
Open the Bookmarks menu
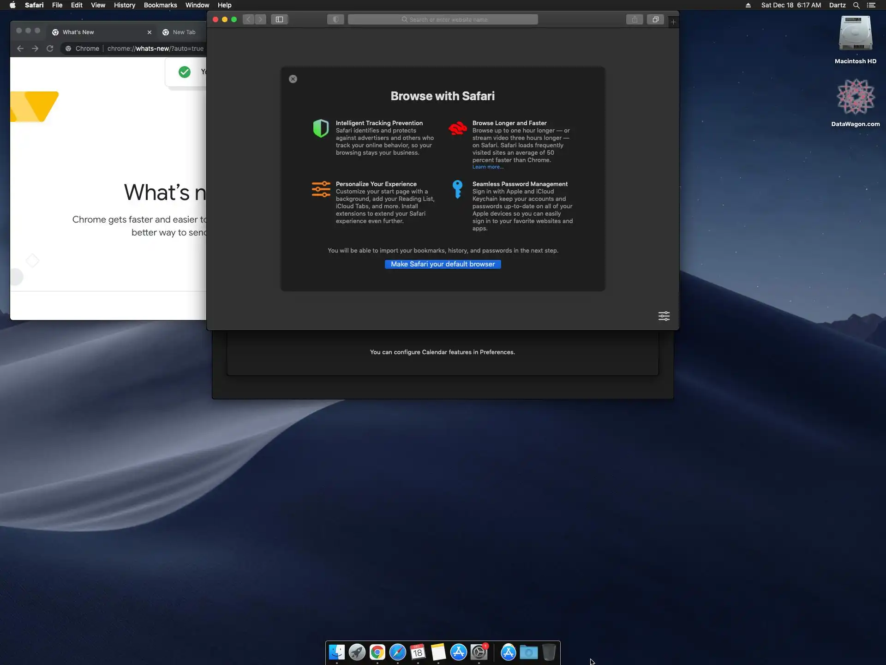point(160,5)
